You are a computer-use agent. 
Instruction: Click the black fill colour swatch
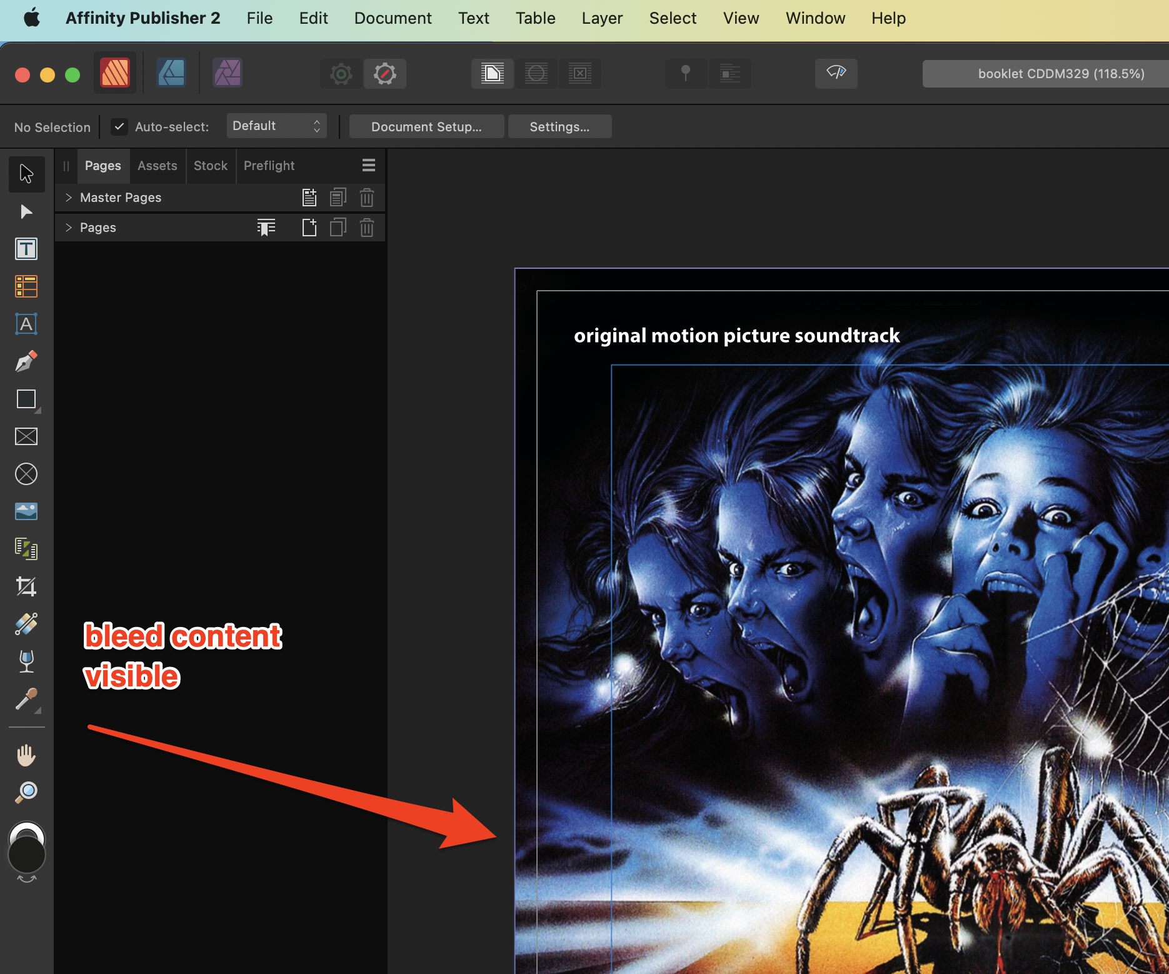(26, 855)
